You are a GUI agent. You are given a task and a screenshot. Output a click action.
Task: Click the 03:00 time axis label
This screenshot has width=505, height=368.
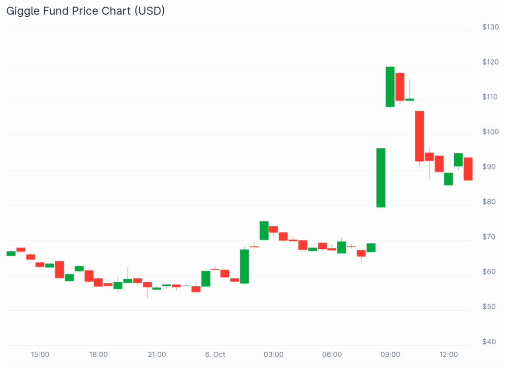tap(273, 355)
